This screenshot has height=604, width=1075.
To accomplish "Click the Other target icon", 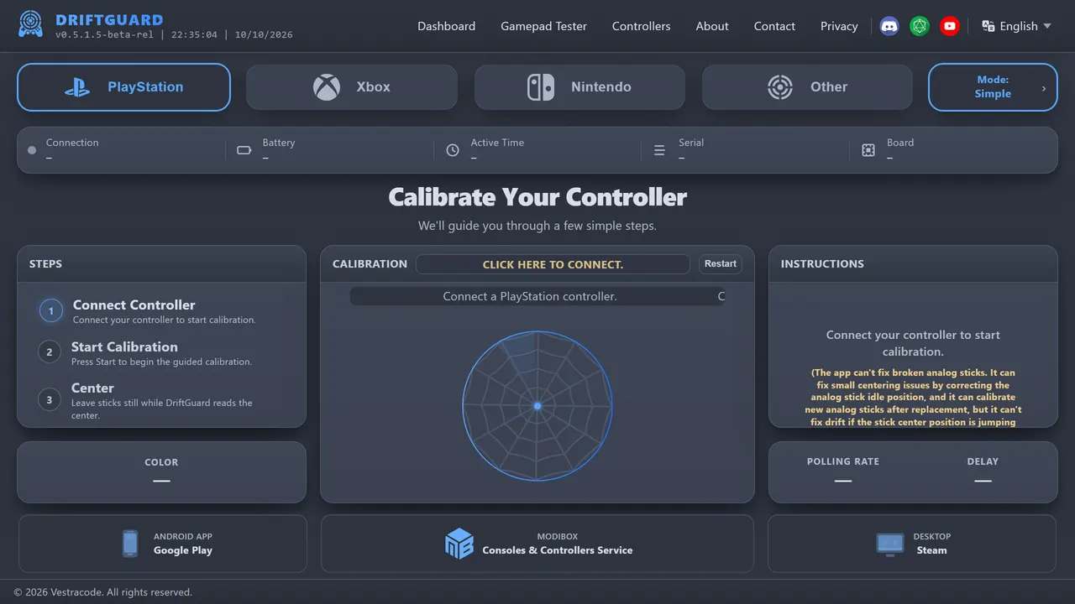I will click(780, 87).
